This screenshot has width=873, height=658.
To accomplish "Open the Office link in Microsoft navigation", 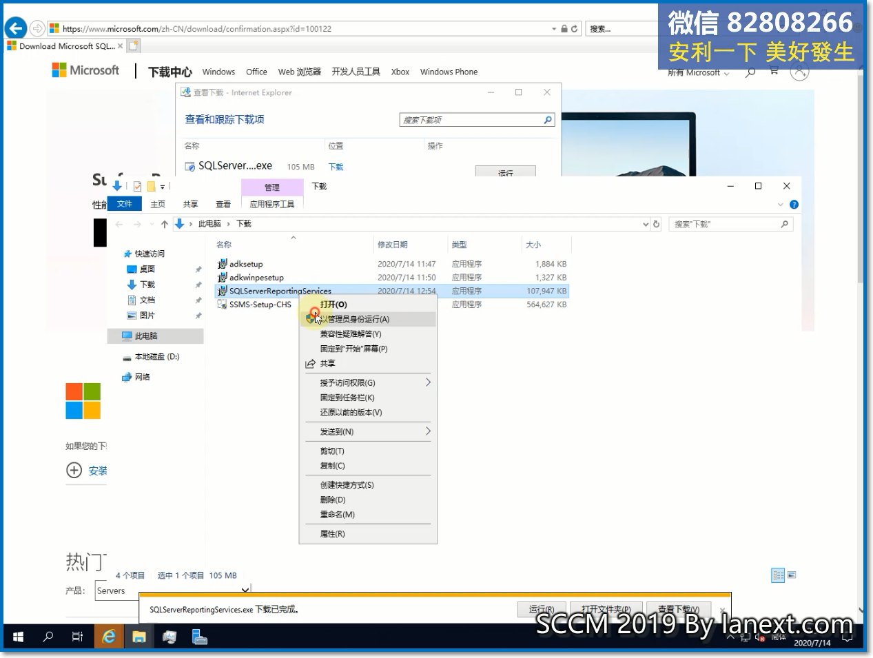I will tap(256, 72).
